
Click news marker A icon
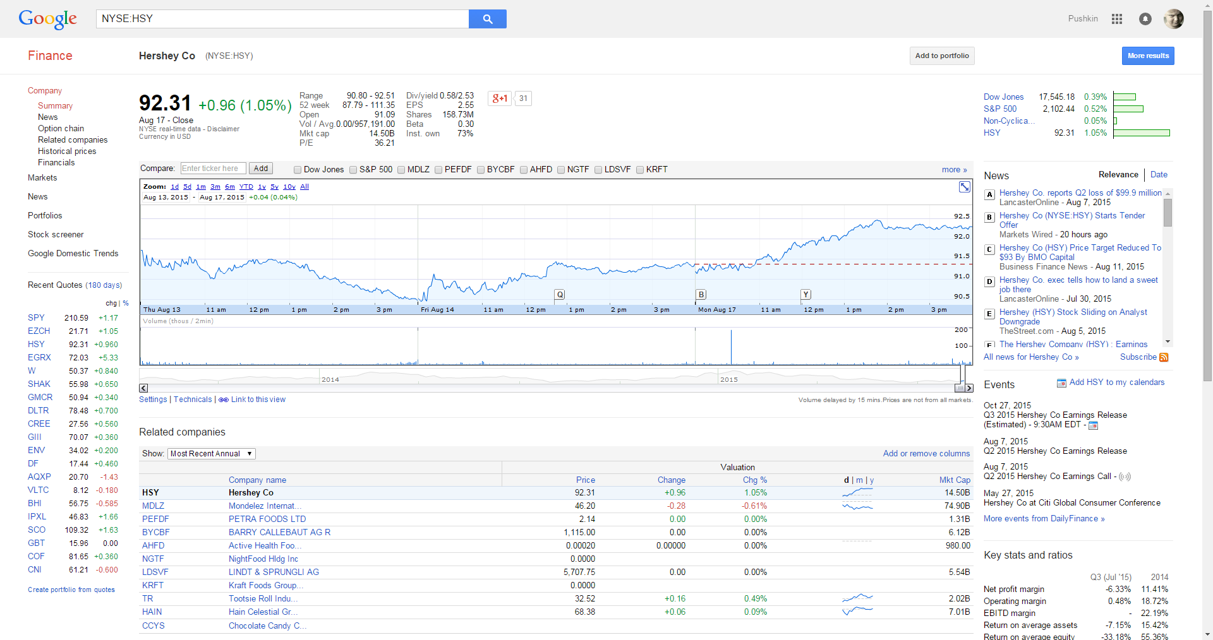coord(989,195)
